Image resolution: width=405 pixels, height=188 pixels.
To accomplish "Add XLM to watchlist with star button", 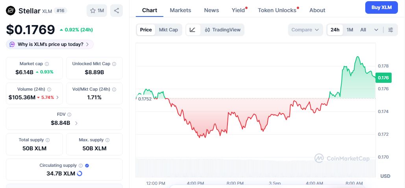I will (97, 11).
